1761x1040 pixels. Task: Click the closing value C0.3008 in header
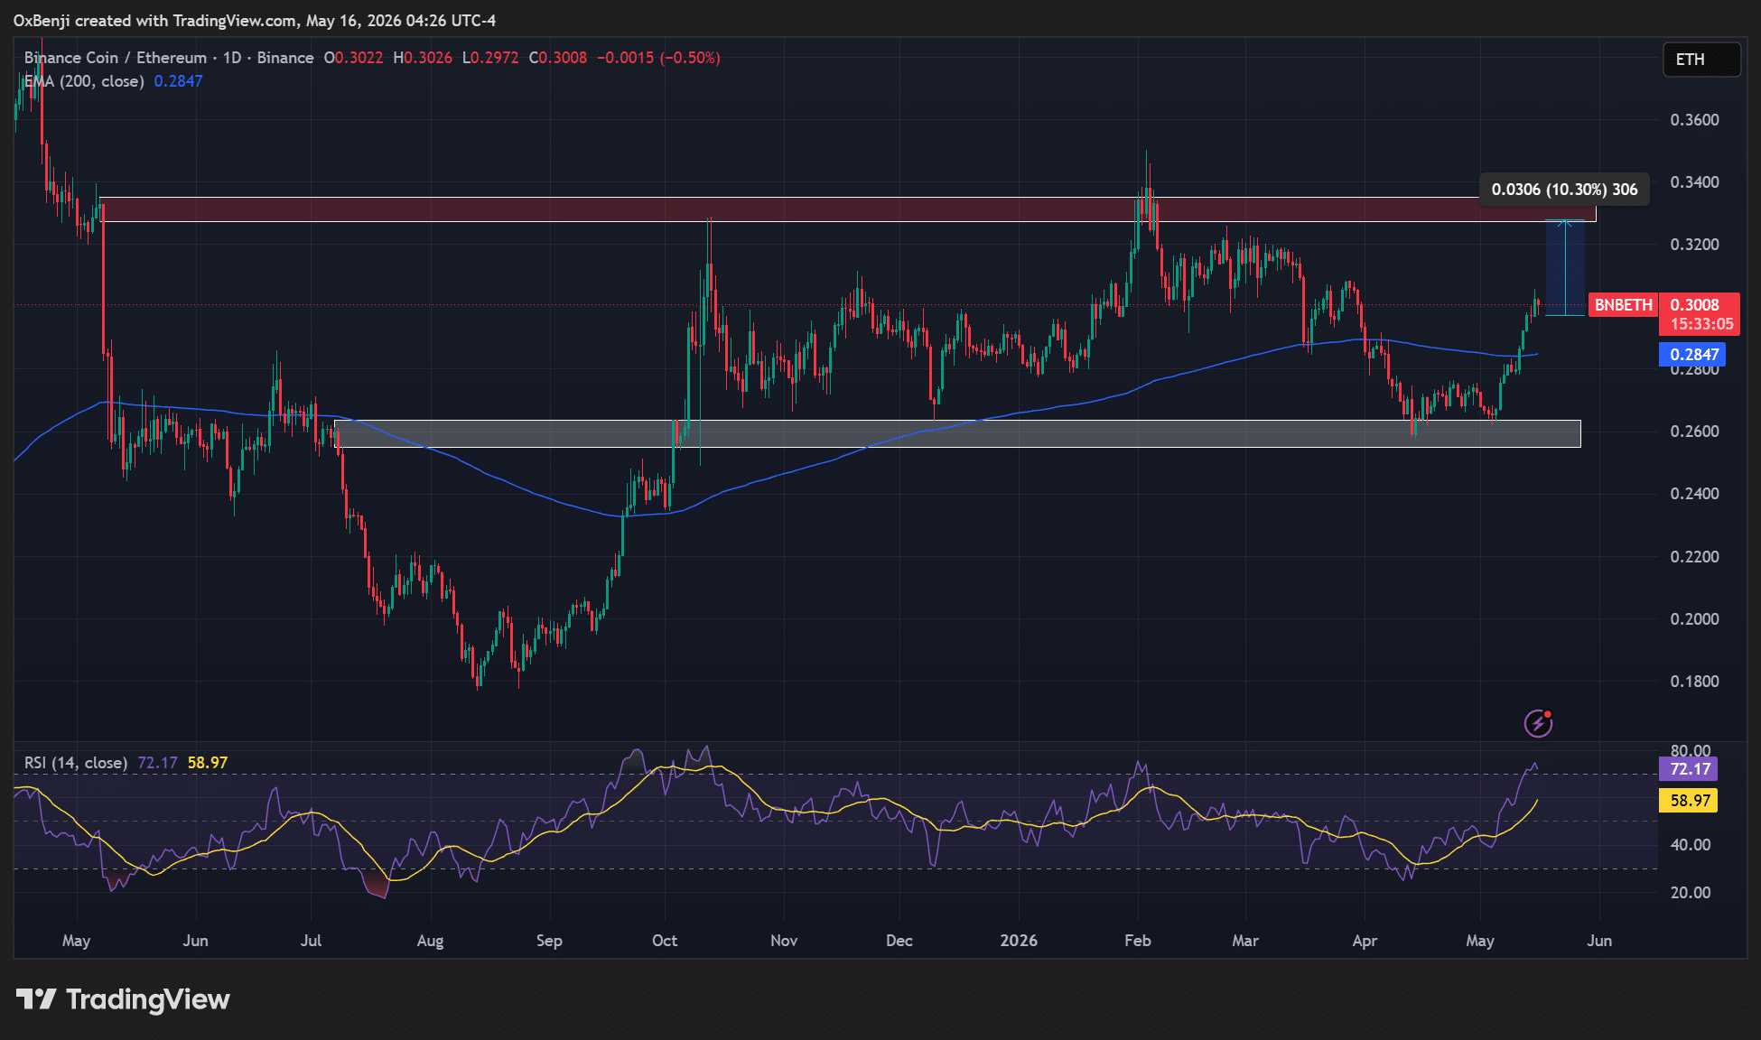click(x=557, y=58)
